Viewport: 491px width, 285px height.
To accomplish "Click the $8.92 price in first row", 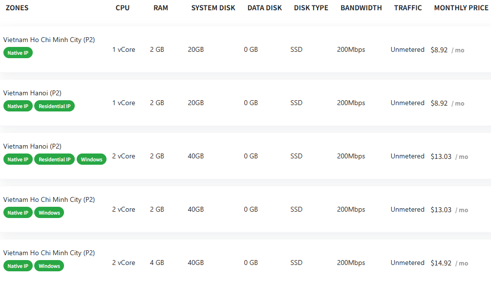I will 439,50.
